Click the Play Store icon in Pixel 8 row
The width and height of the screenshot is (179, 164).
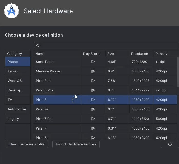93,100
